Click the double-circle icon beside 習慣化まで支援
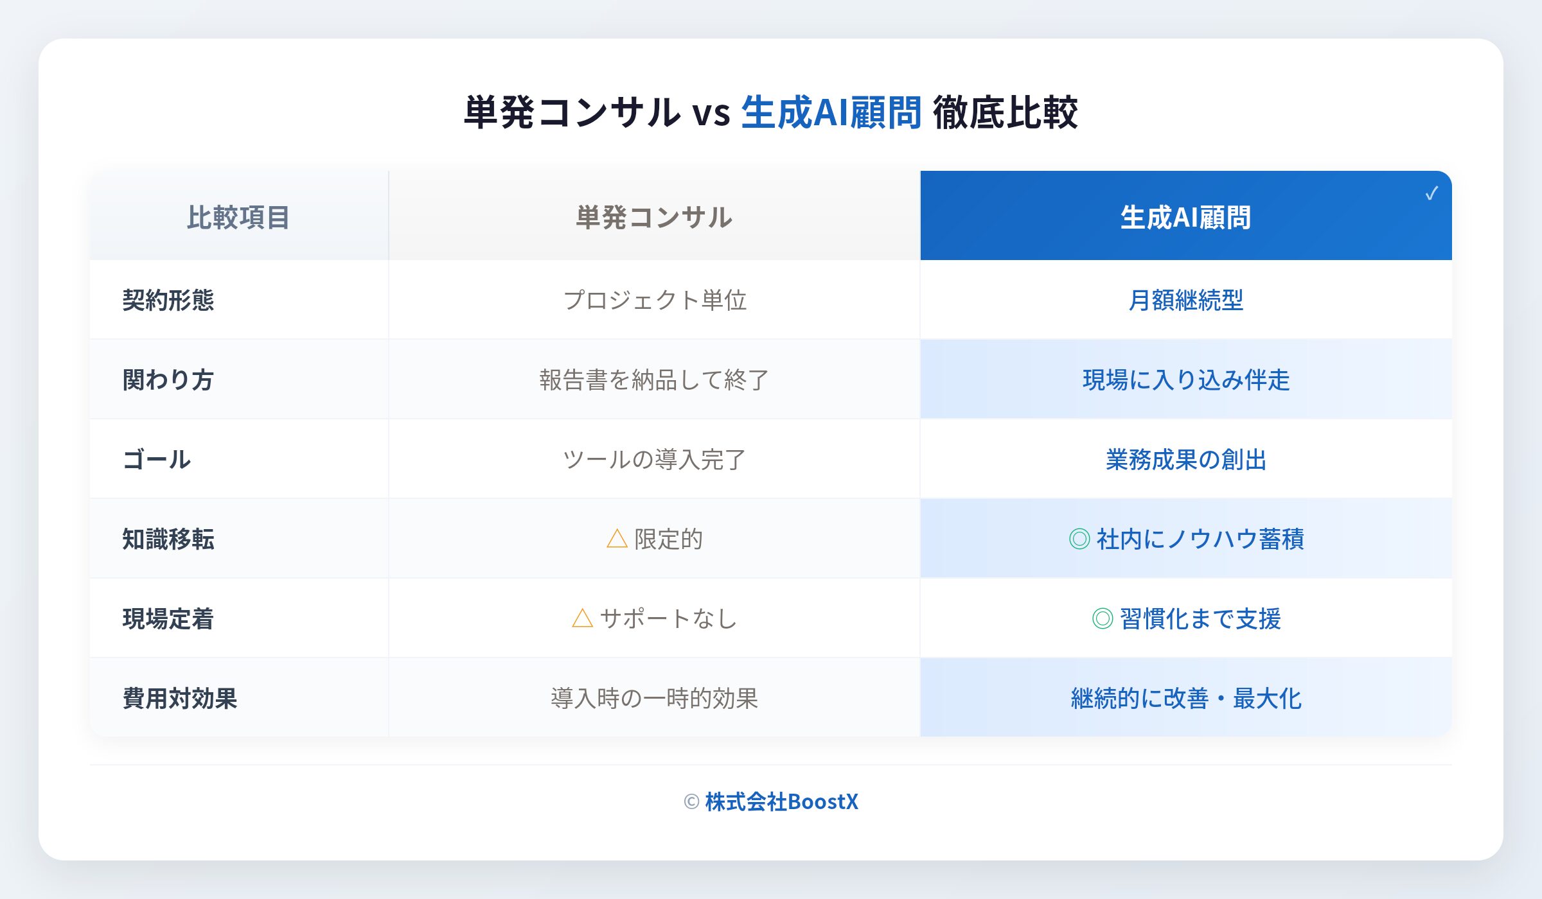Screen dimensions: 1542x899 click(1103, 618)
